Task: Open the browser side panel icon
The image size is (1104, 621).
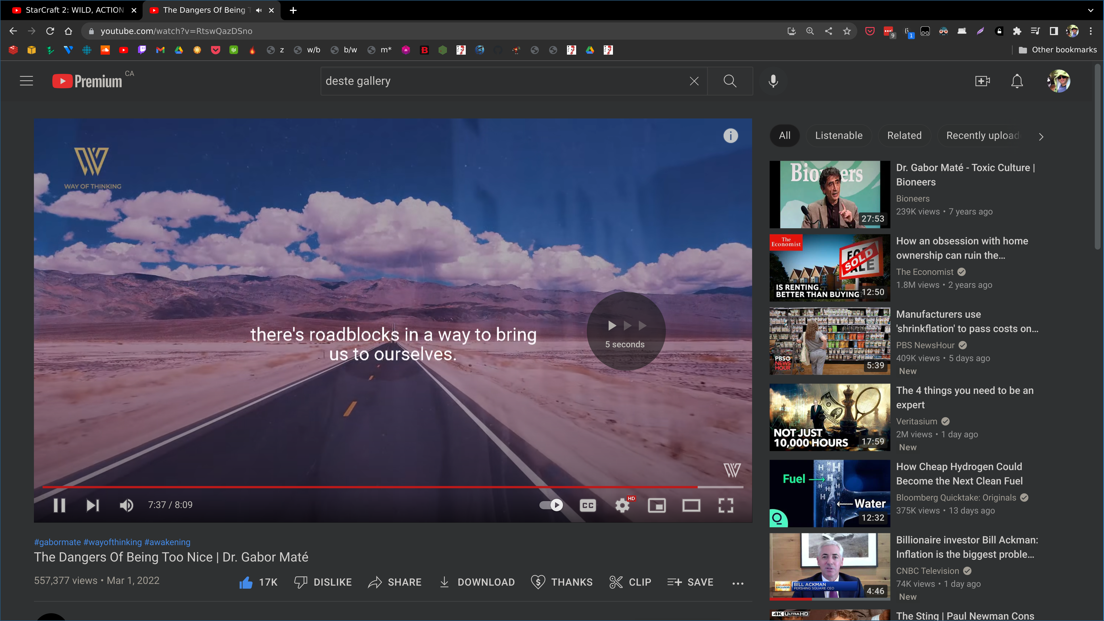Action: 1054,31
